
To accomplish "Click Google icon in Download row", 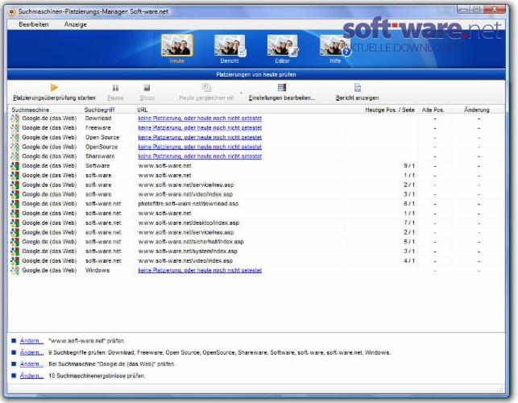I will tap(15, 118).
